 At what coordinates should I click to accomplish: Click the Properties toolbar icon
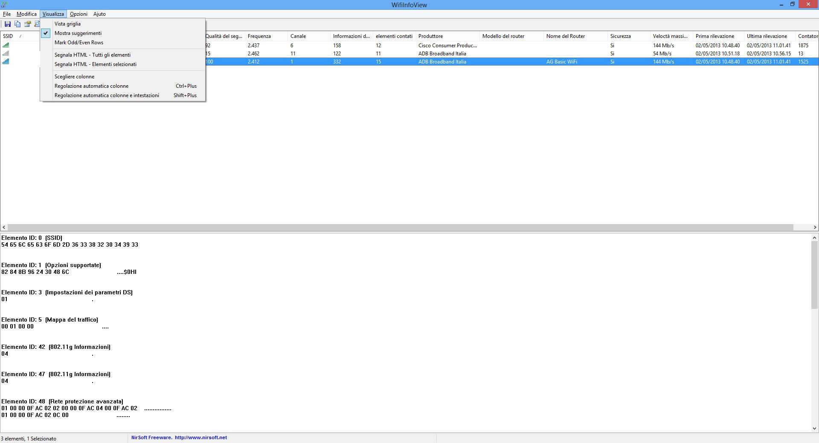(x=28, y=24)
